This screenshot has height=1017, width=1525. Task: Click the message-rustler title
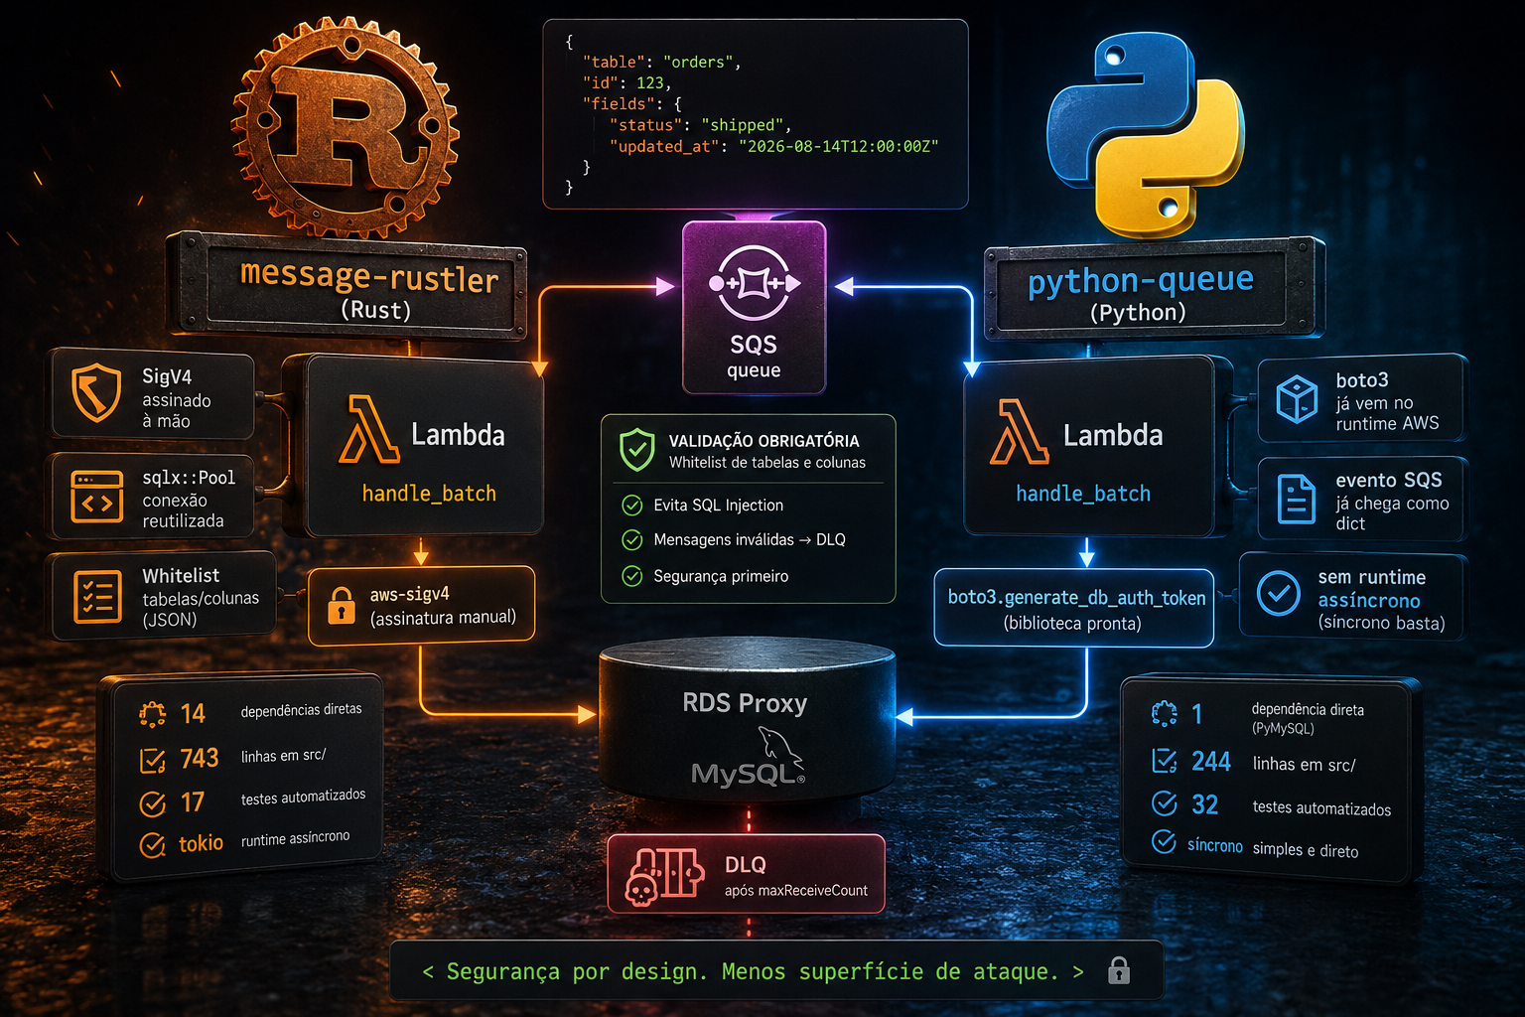tap(369, 275)
